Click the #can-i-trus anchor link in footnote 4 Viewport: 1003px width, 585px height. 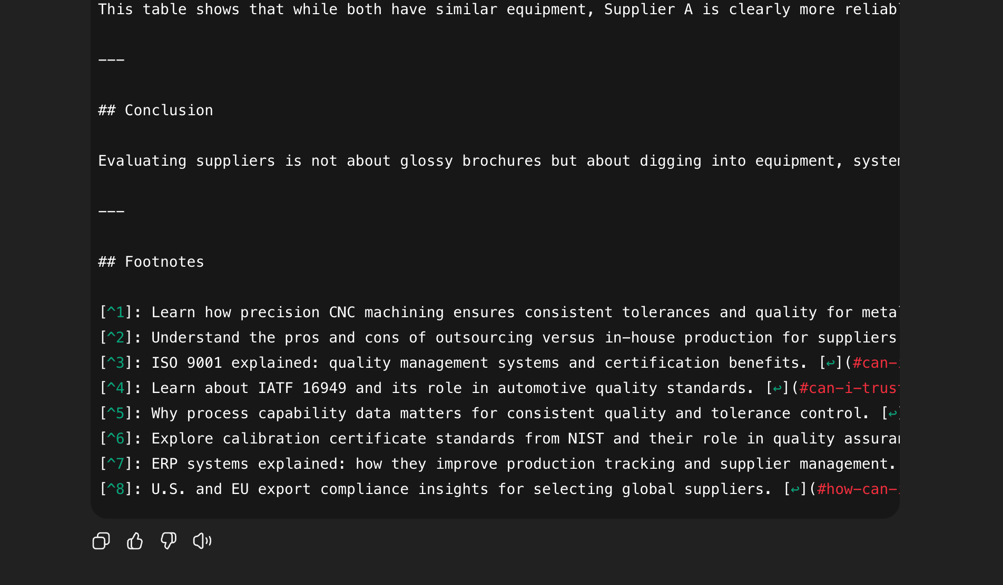(x=848, y=388)
